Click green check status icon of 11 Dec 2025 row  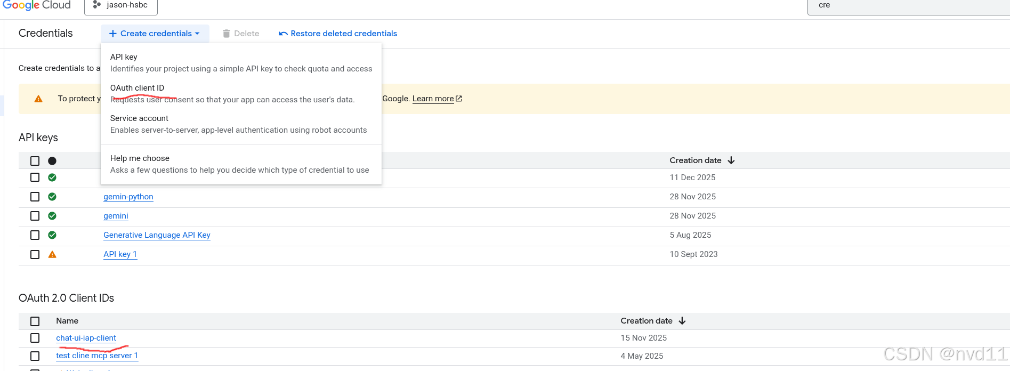click(x=52, y=178)
